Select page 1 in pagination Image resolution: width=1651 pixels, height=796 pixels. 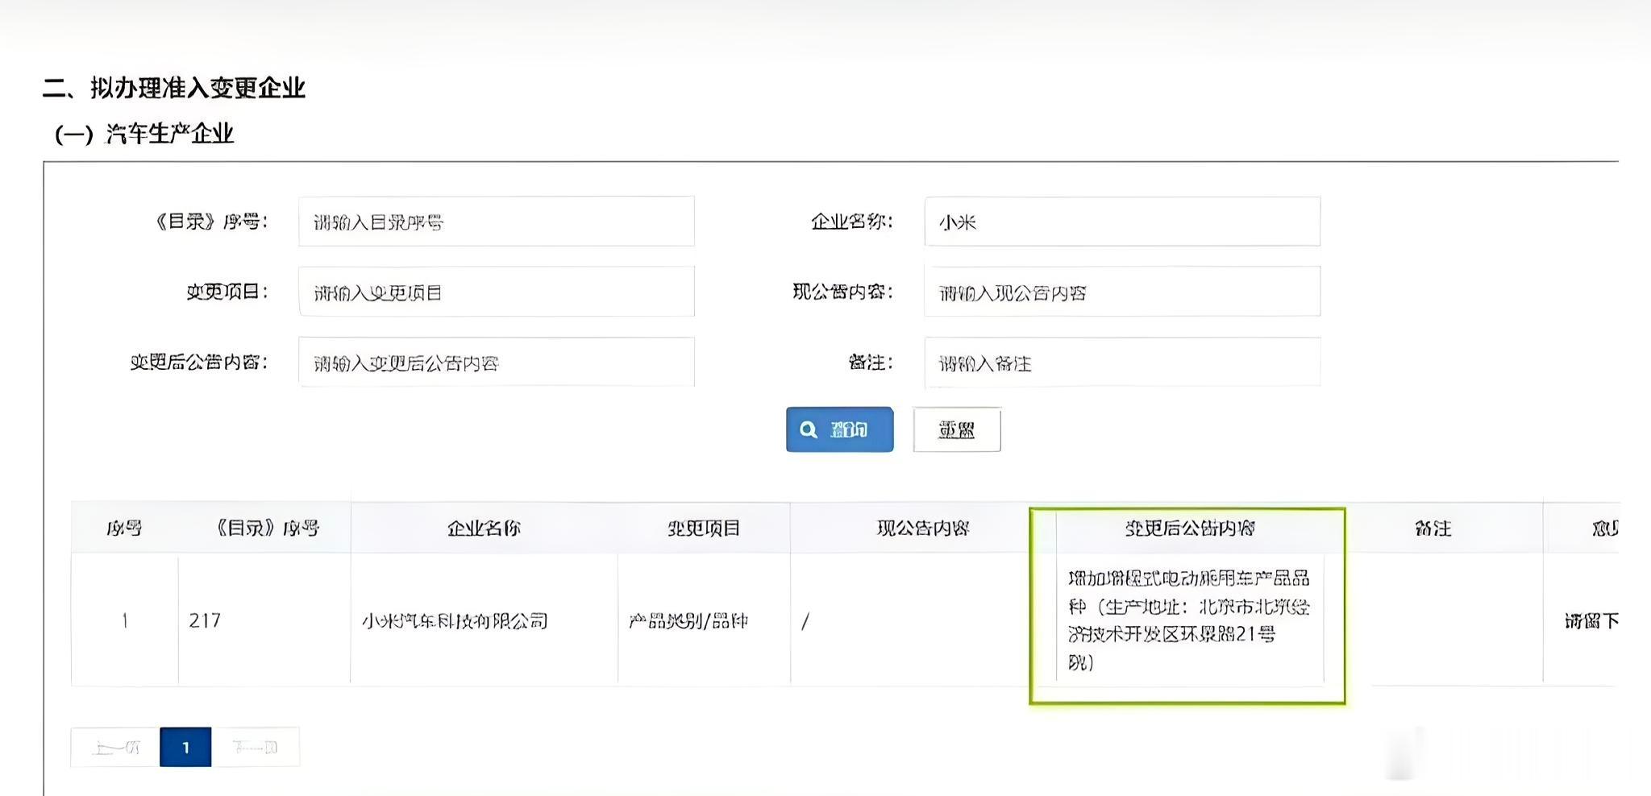tap(185, 747)
